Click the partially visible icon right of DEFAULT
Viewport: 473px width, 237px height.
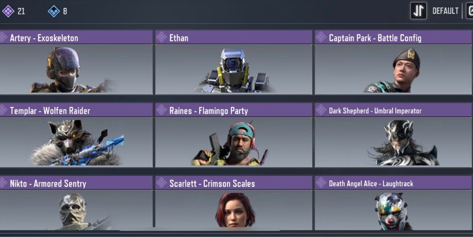[469, 11]
